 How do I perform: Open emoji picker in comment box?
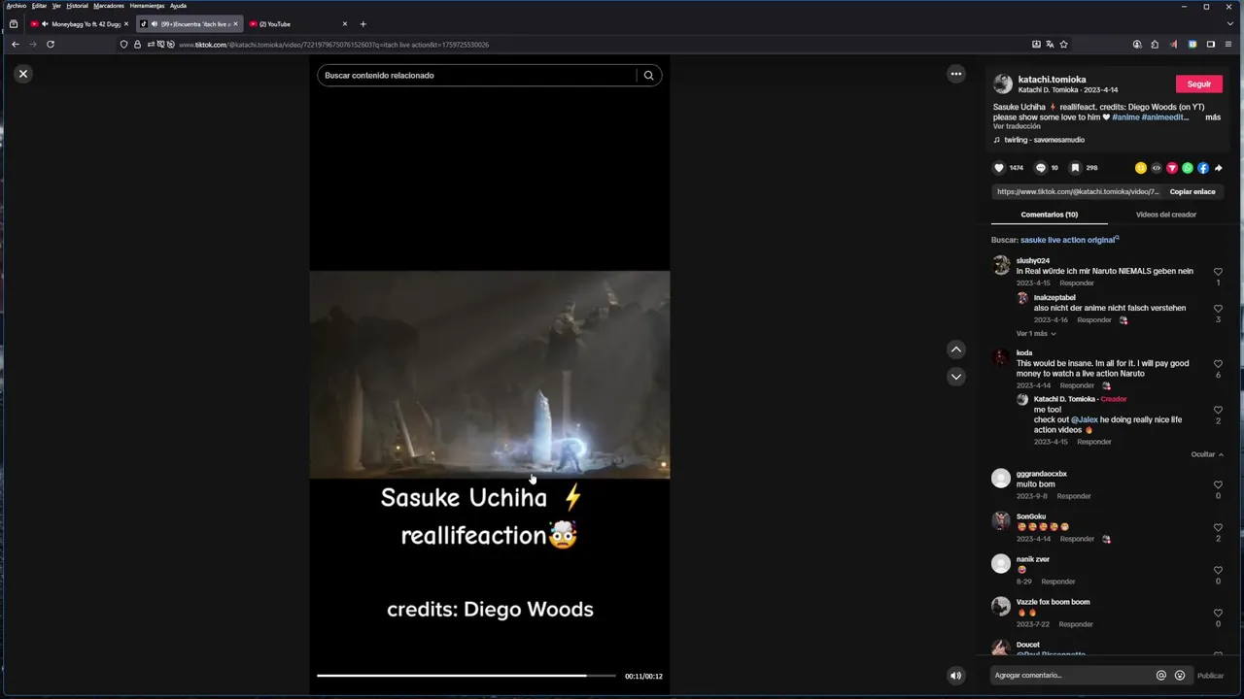1180,676
